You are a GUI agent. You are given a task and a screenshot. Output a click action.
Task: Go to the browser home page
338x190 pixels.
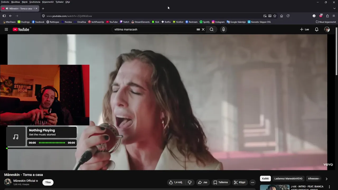click(x=281, y=16)
